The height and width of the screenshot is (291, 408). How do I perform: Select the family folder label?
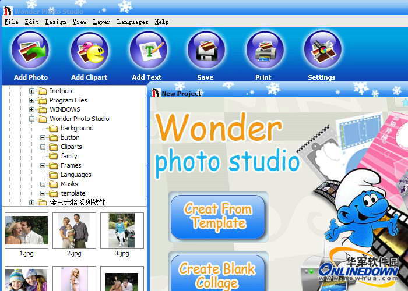[x=69, y=156]
